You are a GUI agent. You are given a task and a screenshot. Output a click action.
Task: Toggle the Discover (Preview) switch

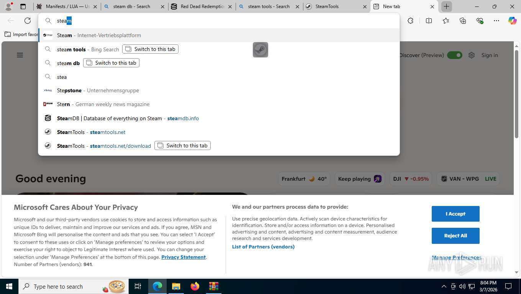tap(455, 55)
